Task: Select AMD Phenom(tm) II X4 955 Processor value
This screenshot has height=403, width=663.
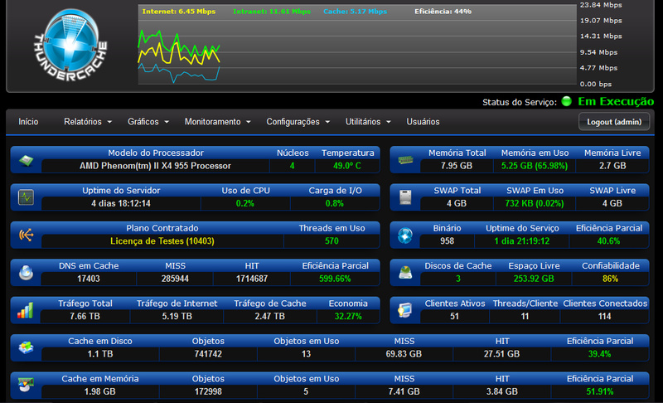Action: coord(155,166)
